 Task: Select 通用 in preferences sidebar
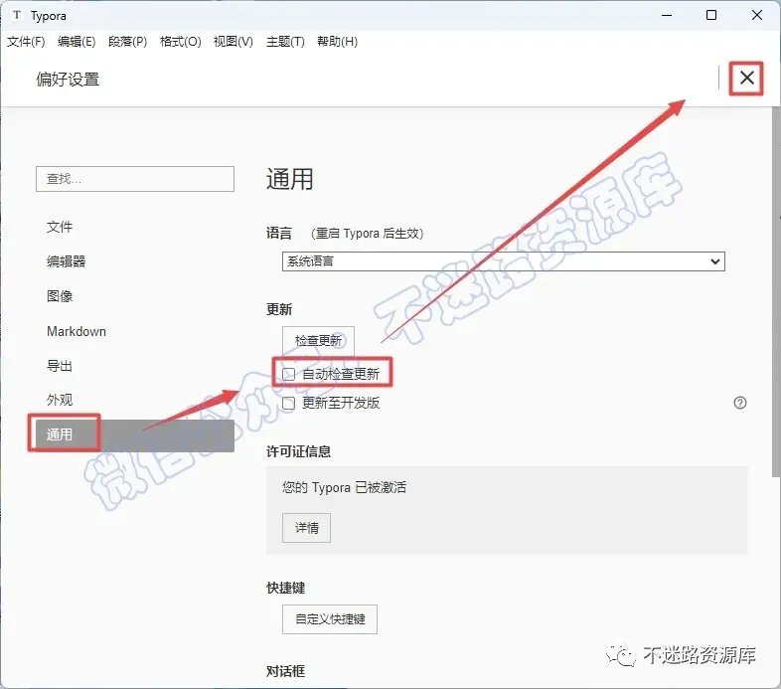134,434
